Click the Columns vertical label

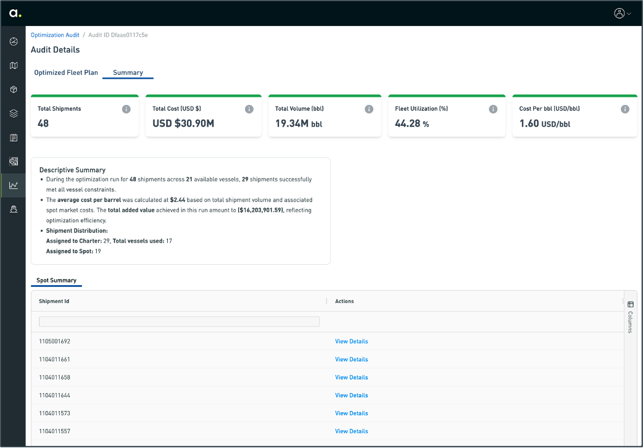coord(630,322)
